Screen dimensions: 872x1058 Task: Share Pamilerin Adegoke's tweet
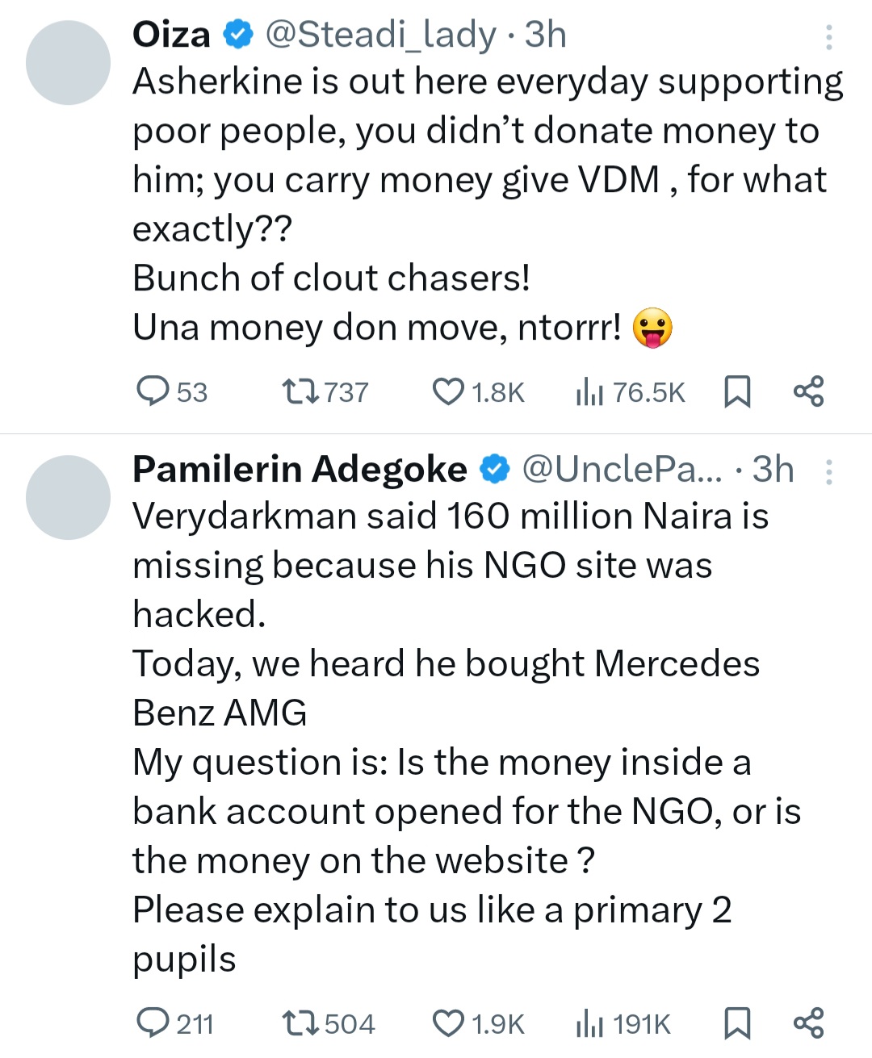808,1023
